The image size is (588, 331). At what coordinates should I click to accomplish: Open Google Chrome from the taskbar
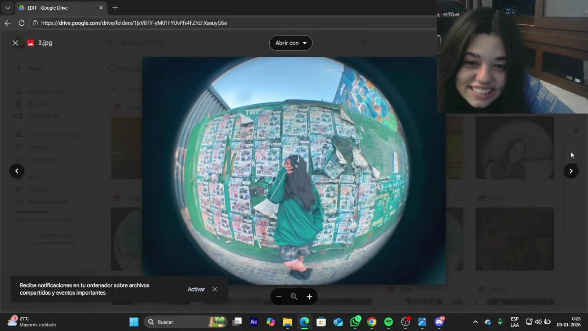tap(372, 322)
